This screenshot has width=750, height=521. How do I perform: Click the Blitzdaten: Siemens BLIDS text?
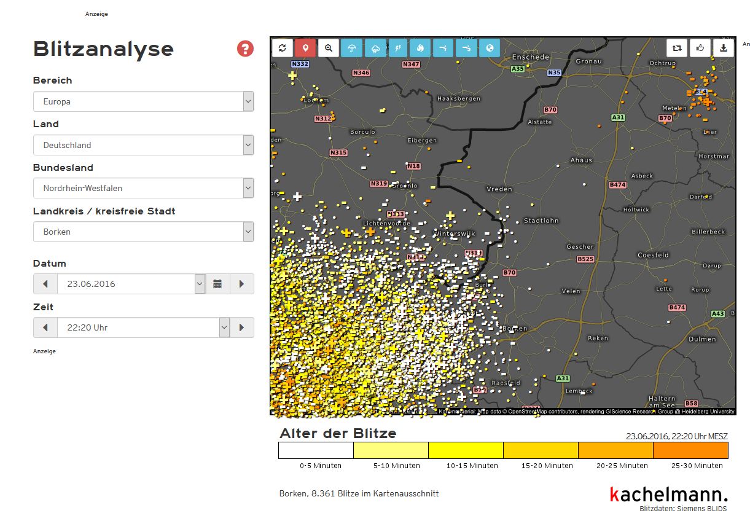tap(683, 509)
